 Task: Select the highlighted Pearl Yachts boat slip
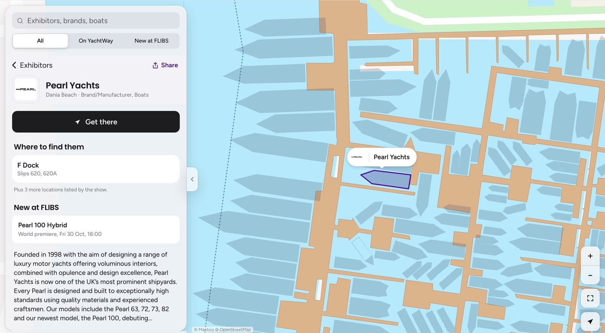[x=386, y=179]
